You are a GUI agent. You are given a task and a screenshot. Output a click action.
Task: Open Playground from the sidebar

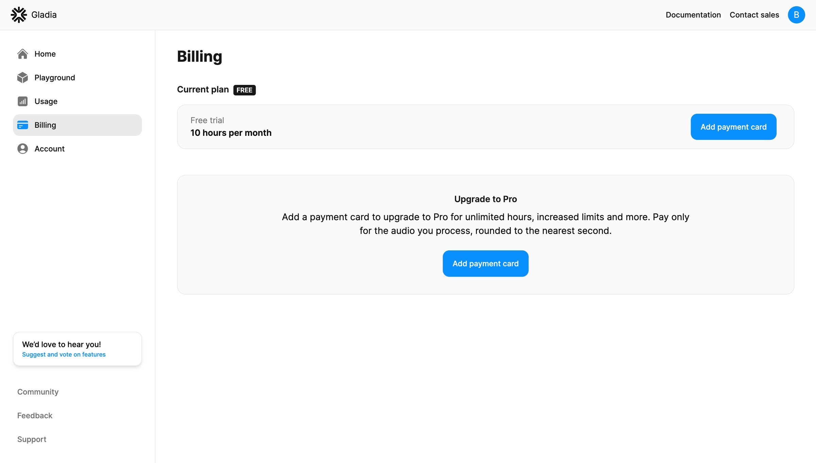(77, 77)
